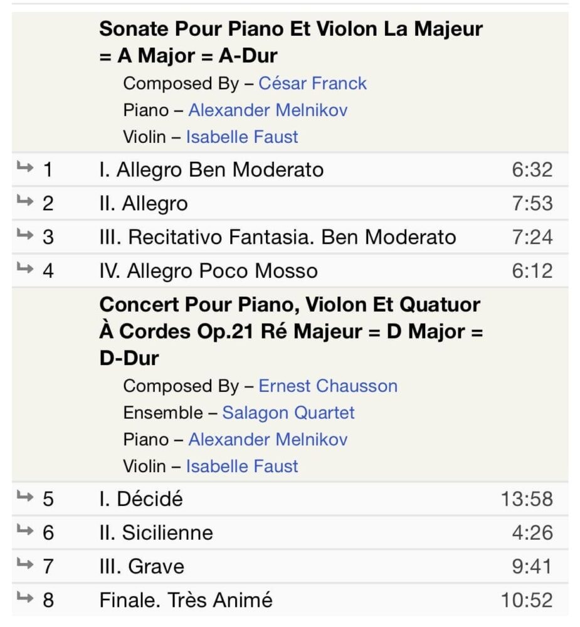Open the Ernest Chausson composer link
This screenshot has width=580, height=627.
pyautogui.click(x=328, y=386)
